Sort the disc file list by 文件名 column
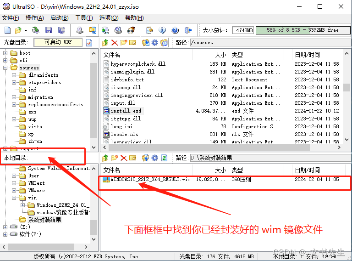This screenshot has width=352, height=261. click(x=146, y=55)
